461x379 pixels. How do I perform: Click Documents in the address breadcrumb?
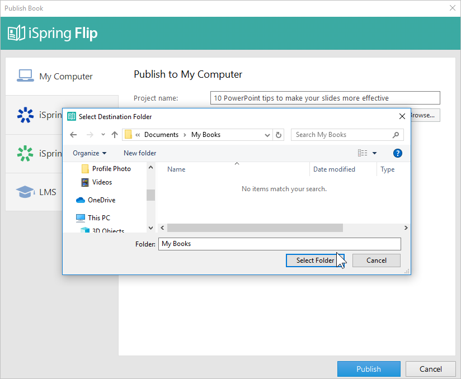[x=161, y=135]
